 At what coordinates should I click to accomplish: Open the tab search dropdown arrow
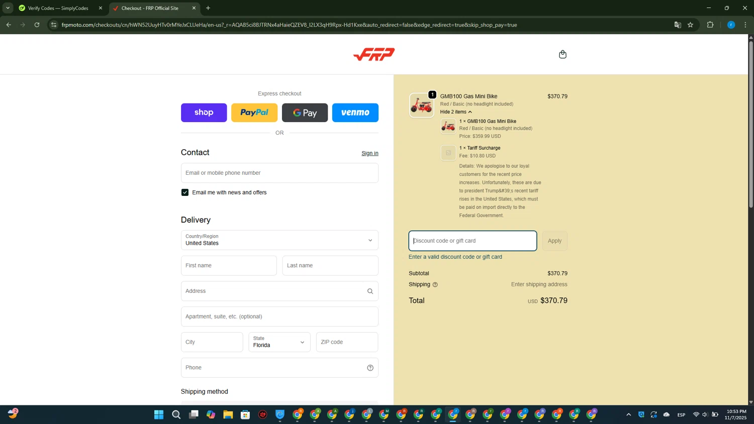coord(8,8)
